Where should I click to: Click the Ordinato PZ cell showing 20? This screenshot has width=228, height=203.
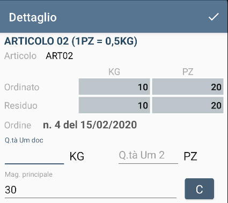tap(188, 87)
